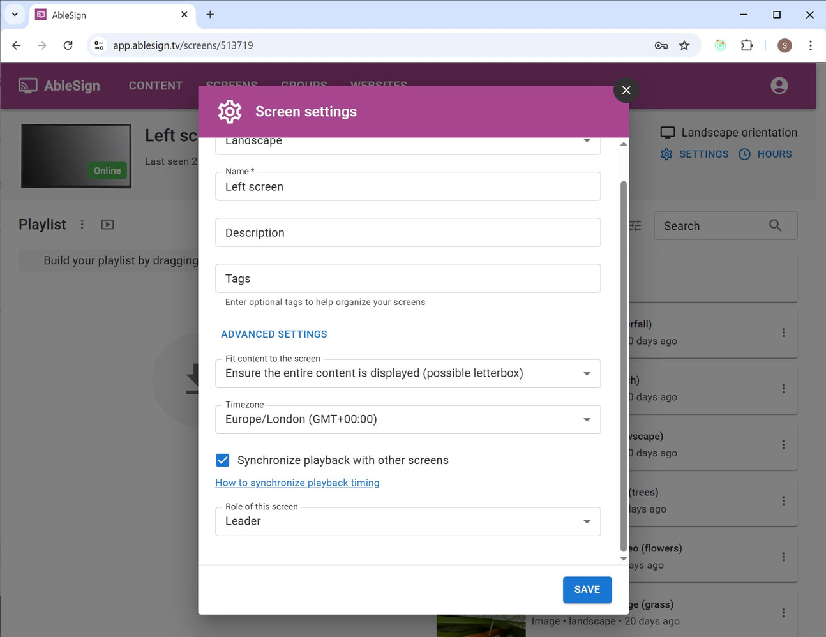Uncheck Synchronize playback with other screens
Screen dimensions: 826x637
pyautogui.click(x=222, y=460)
